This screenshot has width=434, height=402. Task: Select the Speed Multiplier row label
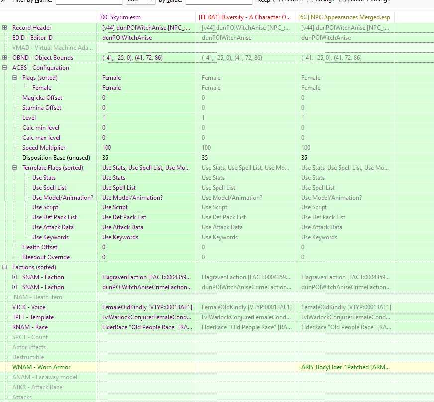(44, 148)
